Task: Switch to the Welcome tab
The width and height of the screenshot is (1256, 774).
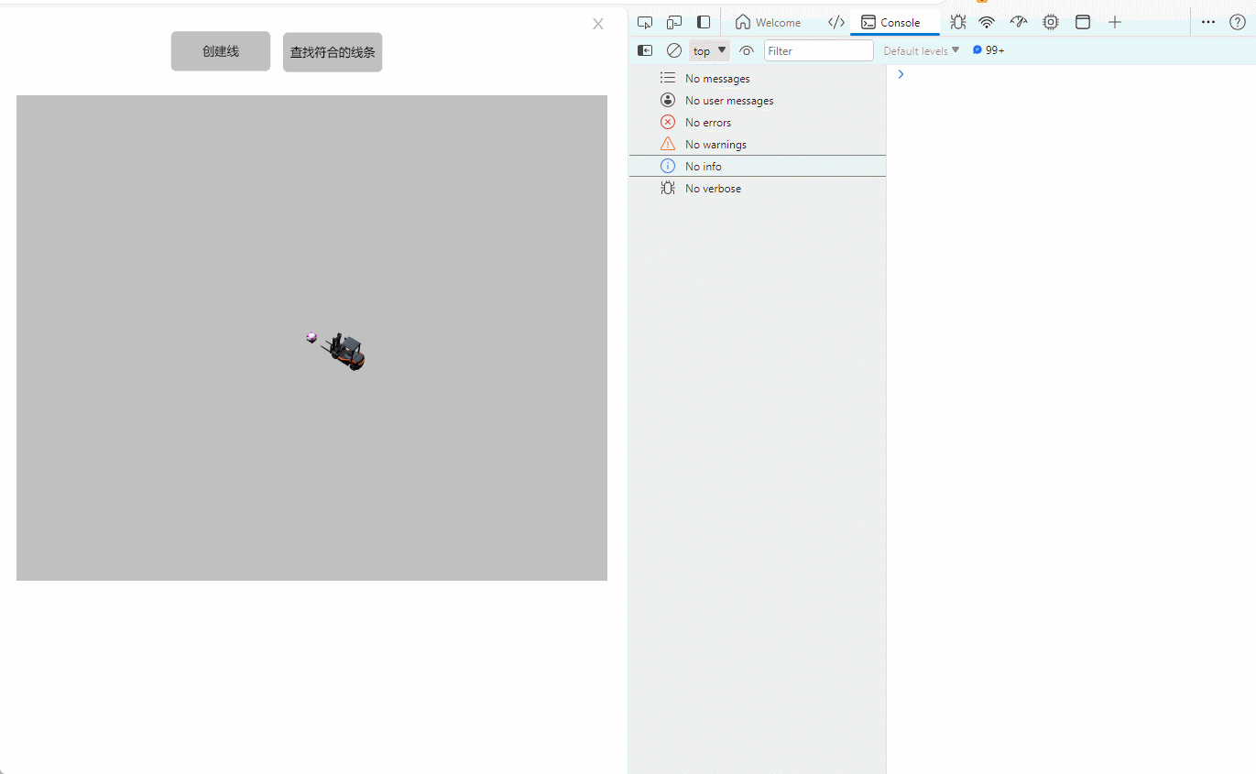Action: coord(768,22)
